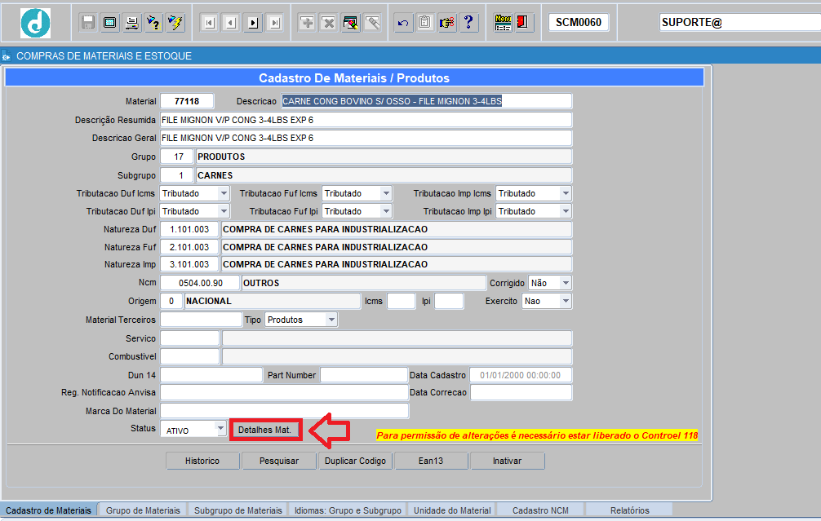Open the Tipo Produtos dropdown
Image resolution: width=821 pixels, height=521 pixels.
pyautogui.click(x=331, y=320)
